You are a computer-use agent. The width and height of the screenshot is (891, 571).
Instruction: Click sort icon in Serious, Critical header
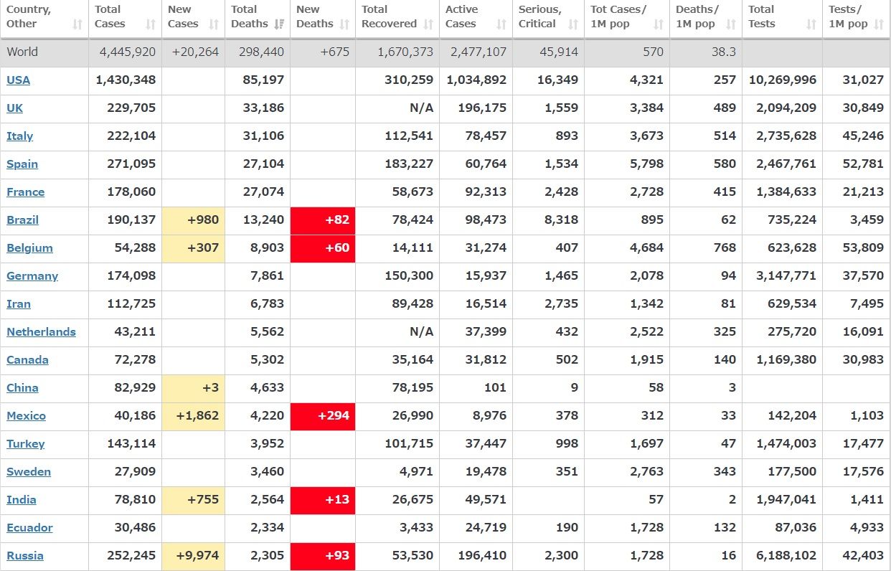pyautogui.click(x=573, y=24)
